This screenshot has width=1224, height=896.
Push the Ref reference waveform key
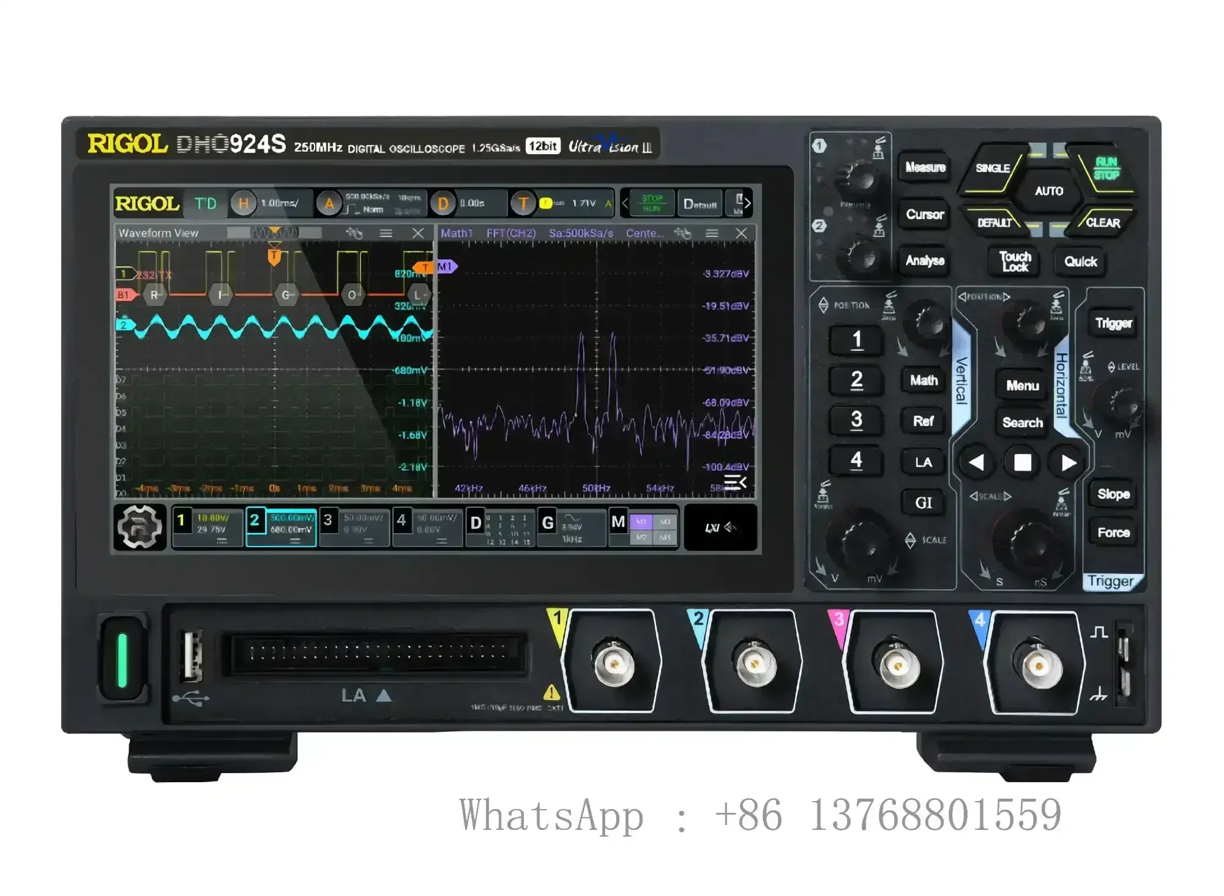[x=924, y=421]
